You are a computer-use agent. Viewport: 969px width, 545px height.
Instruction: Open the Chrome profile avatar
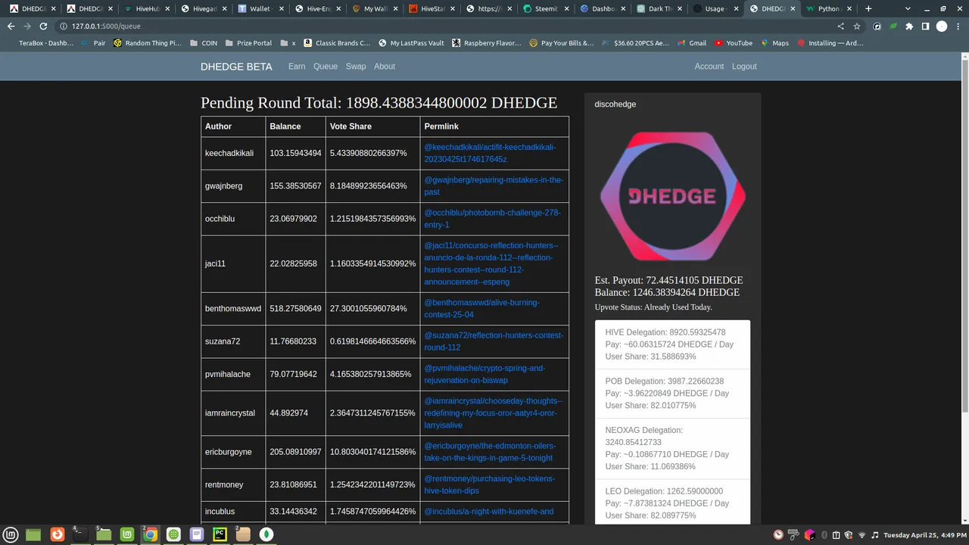tap(942, 26)
